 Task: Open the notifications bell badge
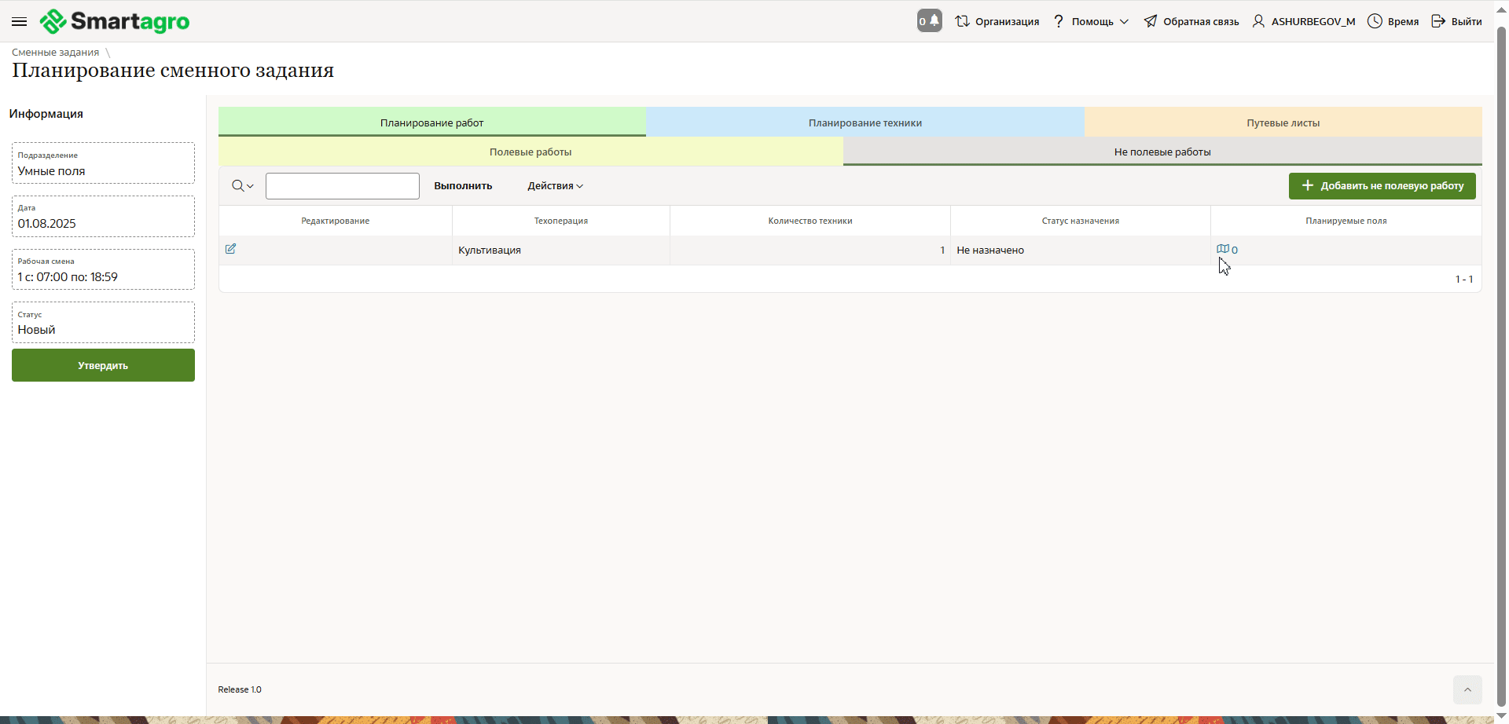(929, 21)
